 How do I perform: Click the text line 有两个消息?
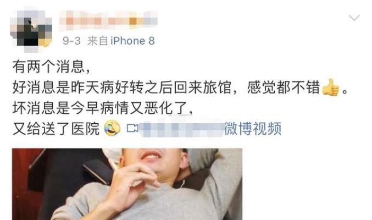pyautogui.click(x=52, y=67)
